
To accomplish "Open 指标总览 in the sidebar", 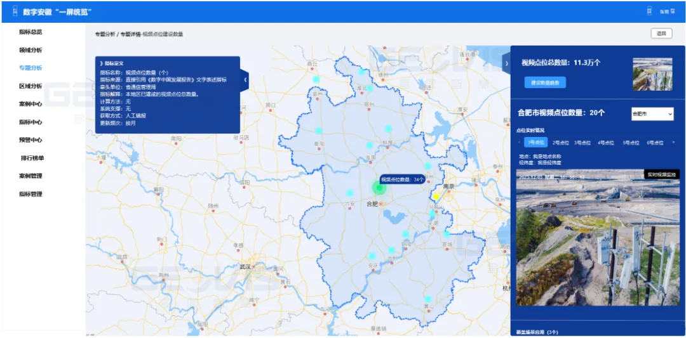I will tap(30, 32).
